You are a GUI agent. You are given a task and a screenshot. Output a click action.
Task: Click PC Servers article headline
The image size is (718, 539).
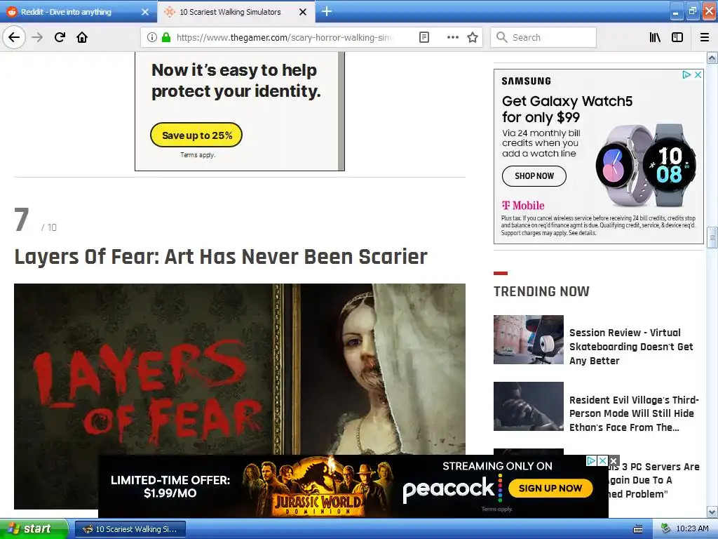(x=655, y=480)
